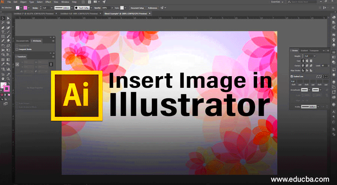337x185 pixels.
Task: Select bevel join corner option
Action: tap(311, 65)
